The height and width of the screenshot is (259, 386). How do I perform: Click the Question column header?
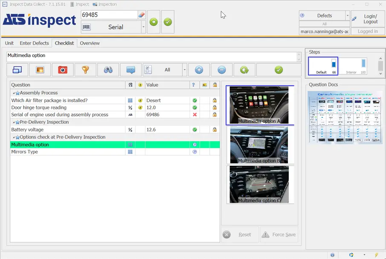click(x=68, y=85)
